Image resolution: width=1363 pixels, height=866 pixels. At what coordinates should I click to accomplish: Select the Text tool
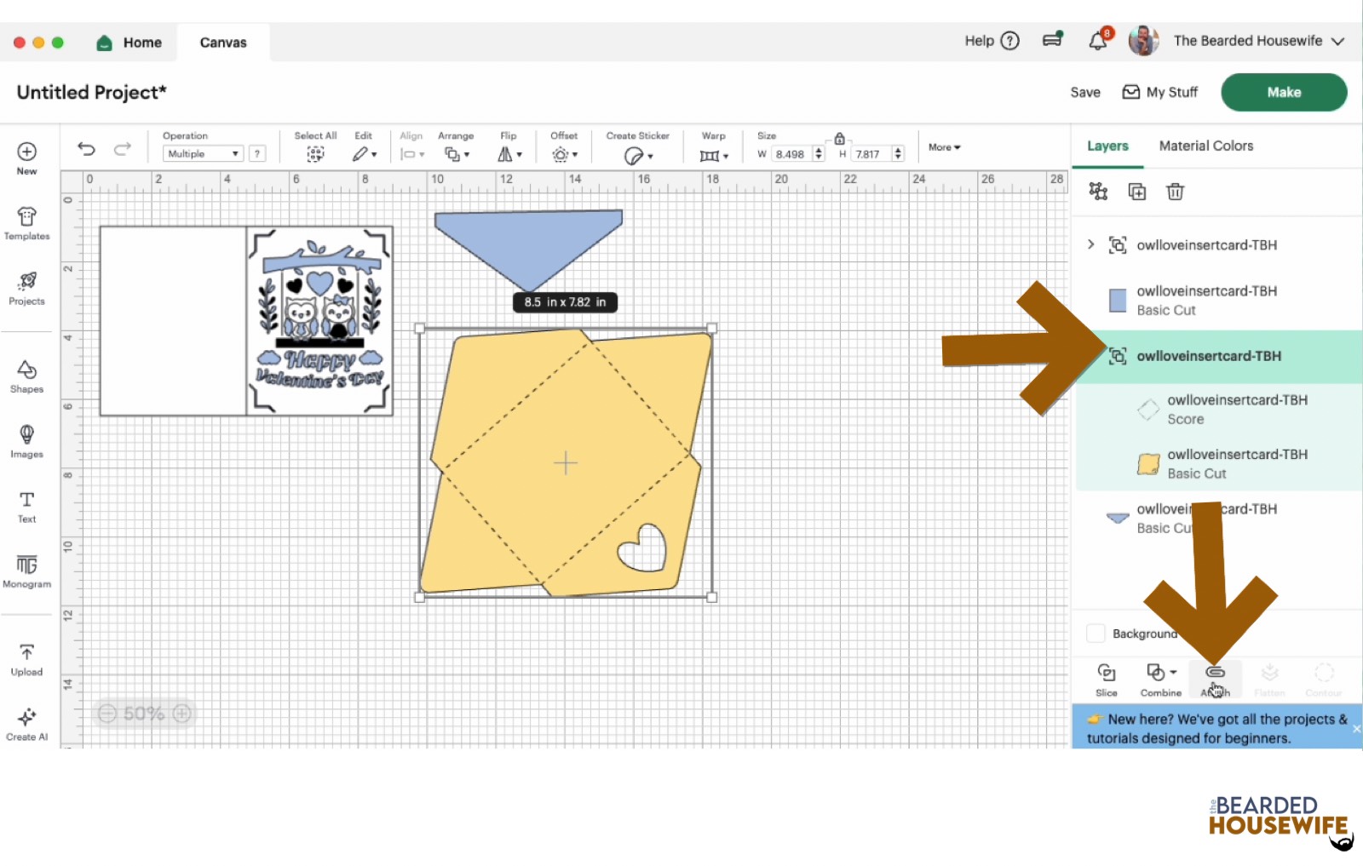point(26,506)
